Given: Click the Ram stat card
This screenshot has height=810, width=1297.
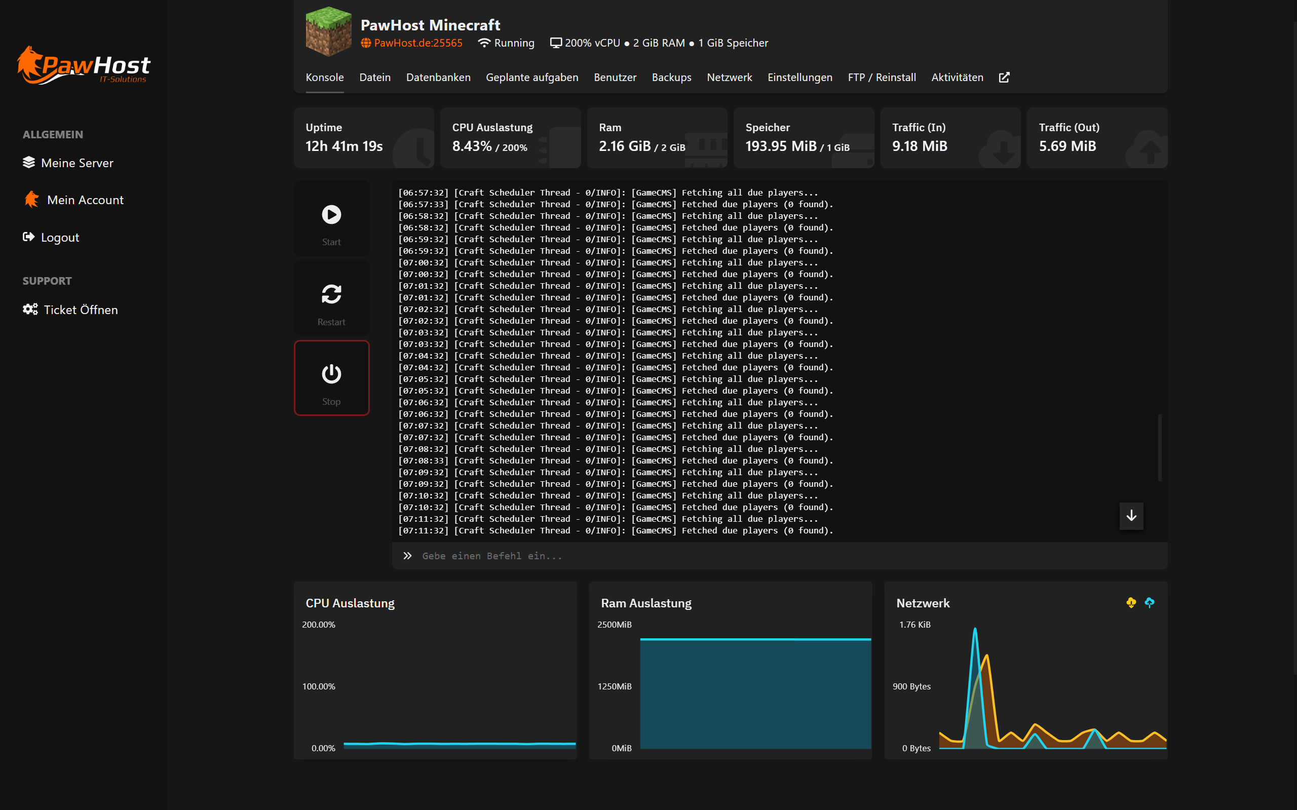Looking at the screenshot, I should tap(657, 138).
